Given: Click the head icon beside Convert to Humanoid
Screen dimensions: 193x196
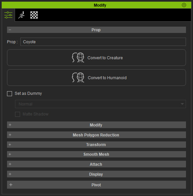Looking at the screenshot, I should (x=78, y=78).
